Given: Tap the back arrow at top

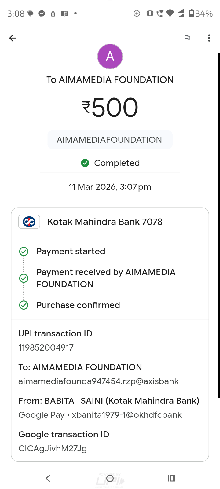Looking at the screenshot, I should pos(13,38).
